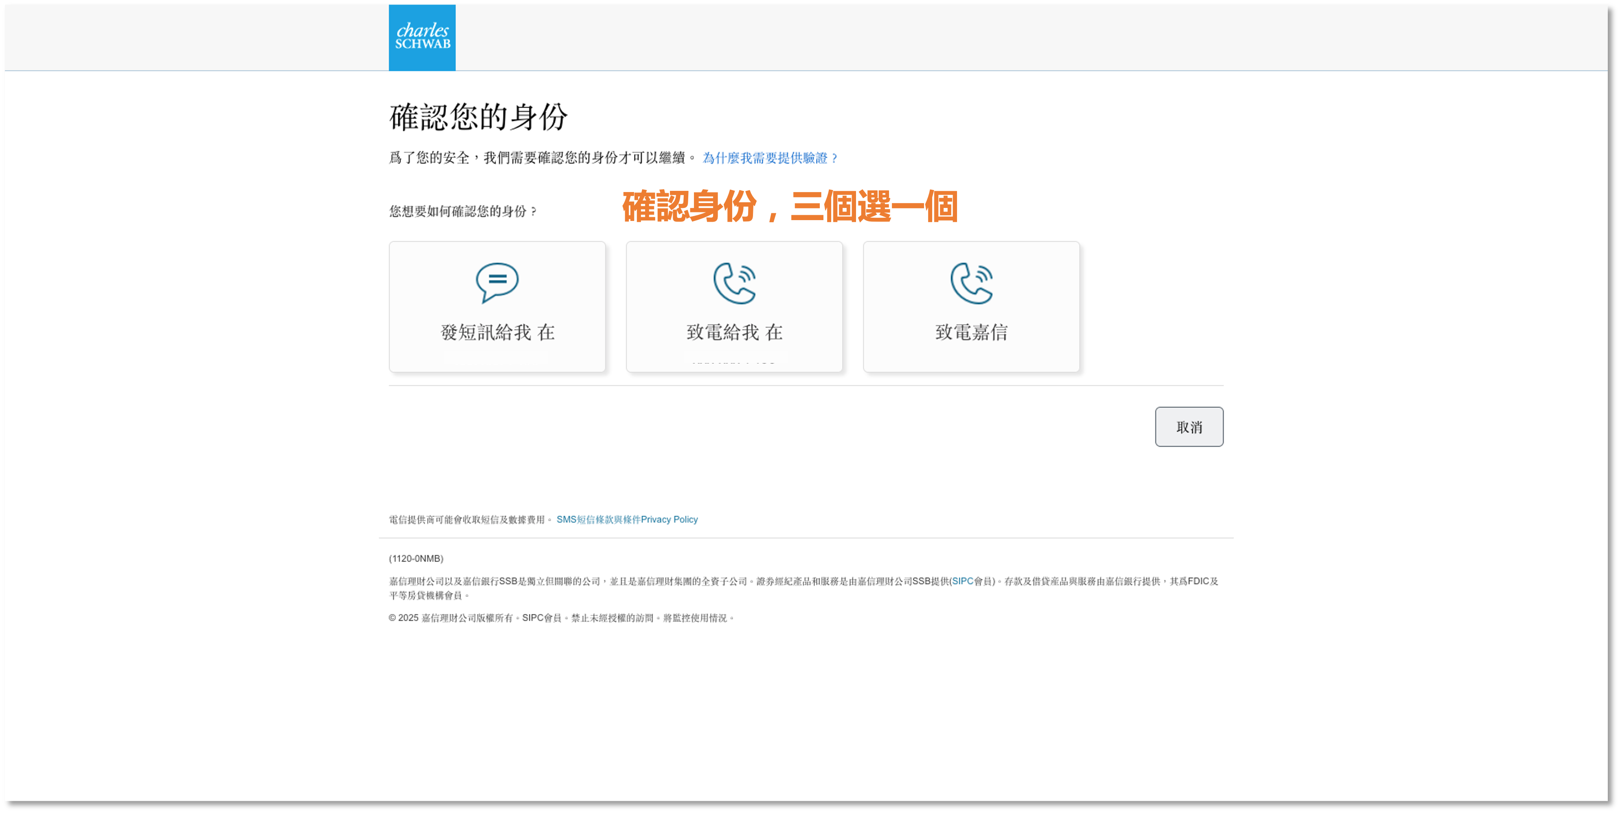Click the Schwab logo to return home
The height and width of the screenshot is (813, 1620).
pos(422,37)
